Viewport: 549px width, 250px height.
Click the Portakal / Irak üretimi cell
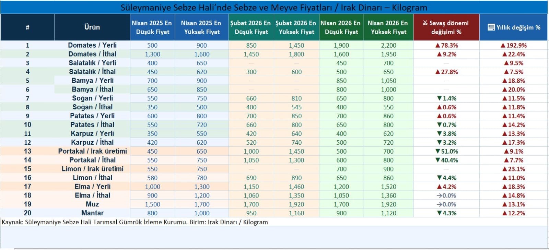(x=92, y=151)
